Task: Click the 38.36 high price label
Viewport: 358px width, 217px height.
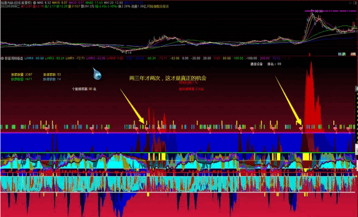Action: tap(319, 11)
